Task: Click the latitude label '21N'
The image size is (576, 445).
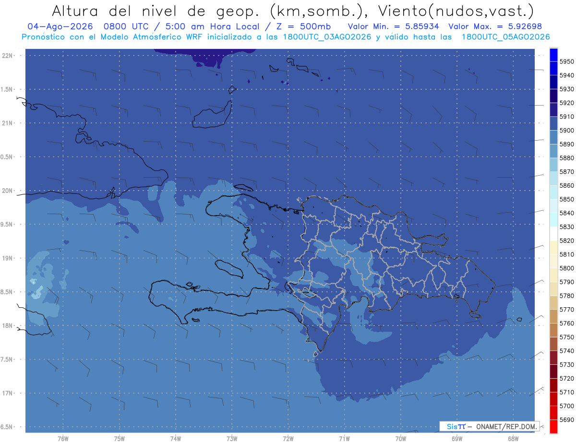Action: pos(8,123)
